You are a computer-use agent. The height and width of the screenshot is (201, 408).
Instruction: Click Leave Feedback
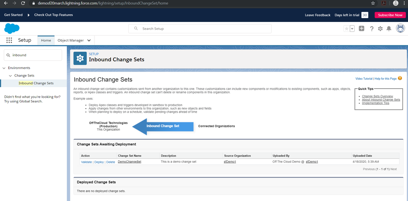click(x=318, y=15)
